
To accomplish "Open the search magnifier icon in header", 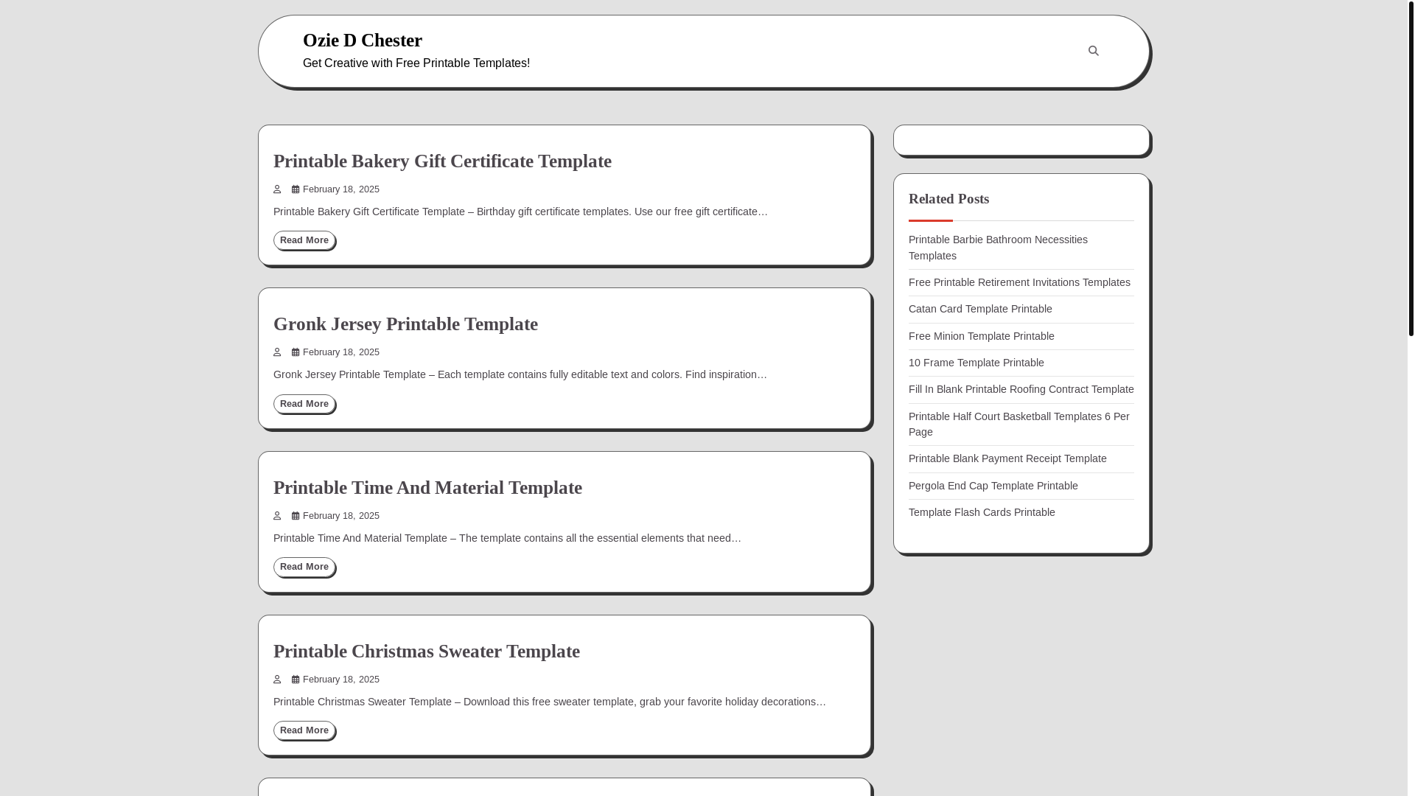I will (1093, 51).
